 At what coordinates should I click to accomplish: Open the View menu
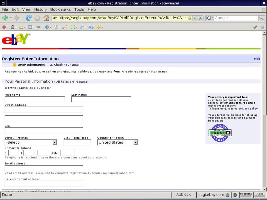click(26, 9)
